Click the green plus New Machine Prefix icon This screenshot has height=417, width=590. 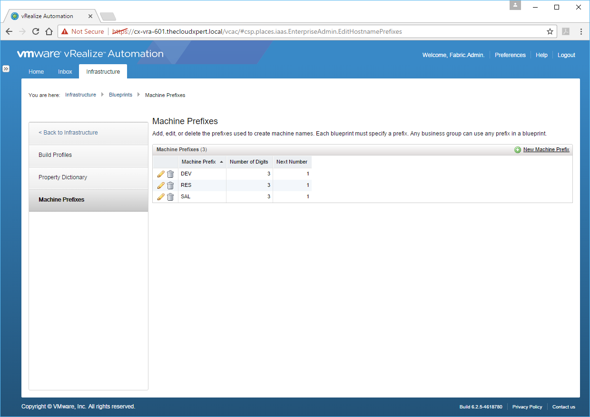(x=518, y=150)
